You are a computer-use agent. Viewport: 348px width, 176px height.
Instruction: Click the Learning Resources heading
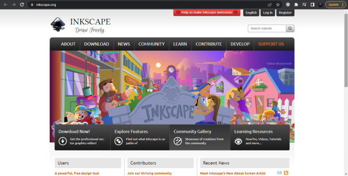click(254, 131)
